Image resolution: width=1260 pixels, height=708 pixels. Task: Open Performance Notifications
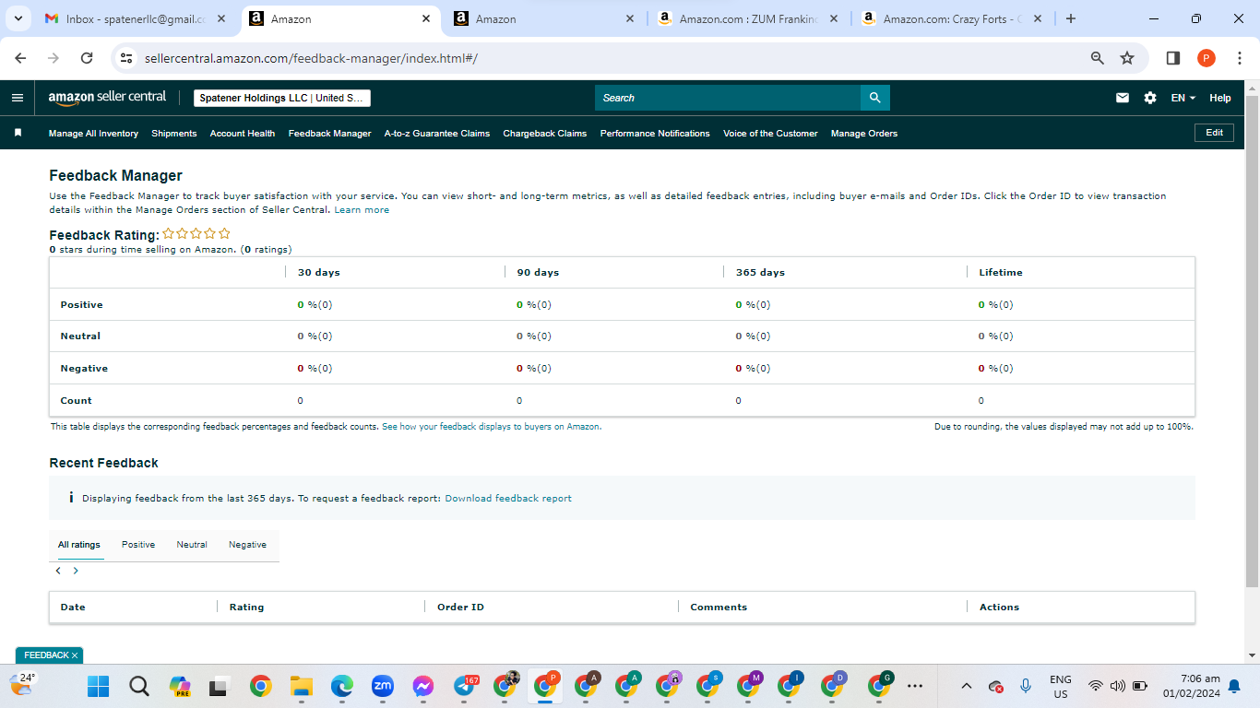point(655,134)
